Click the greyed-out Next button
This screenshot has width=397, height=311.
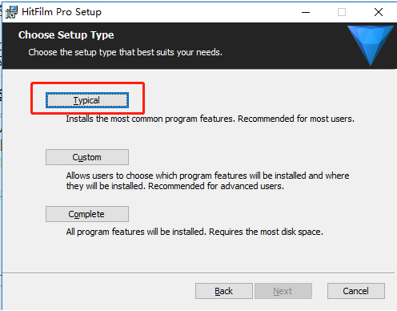point(283,291)
